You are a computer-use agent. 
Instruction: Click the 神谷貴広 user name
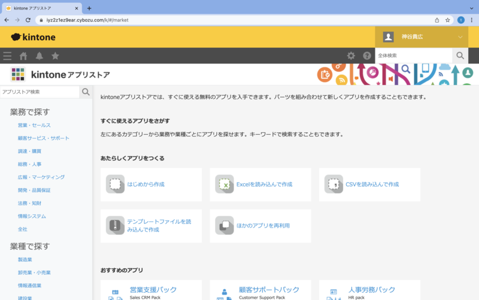(412, 37)
